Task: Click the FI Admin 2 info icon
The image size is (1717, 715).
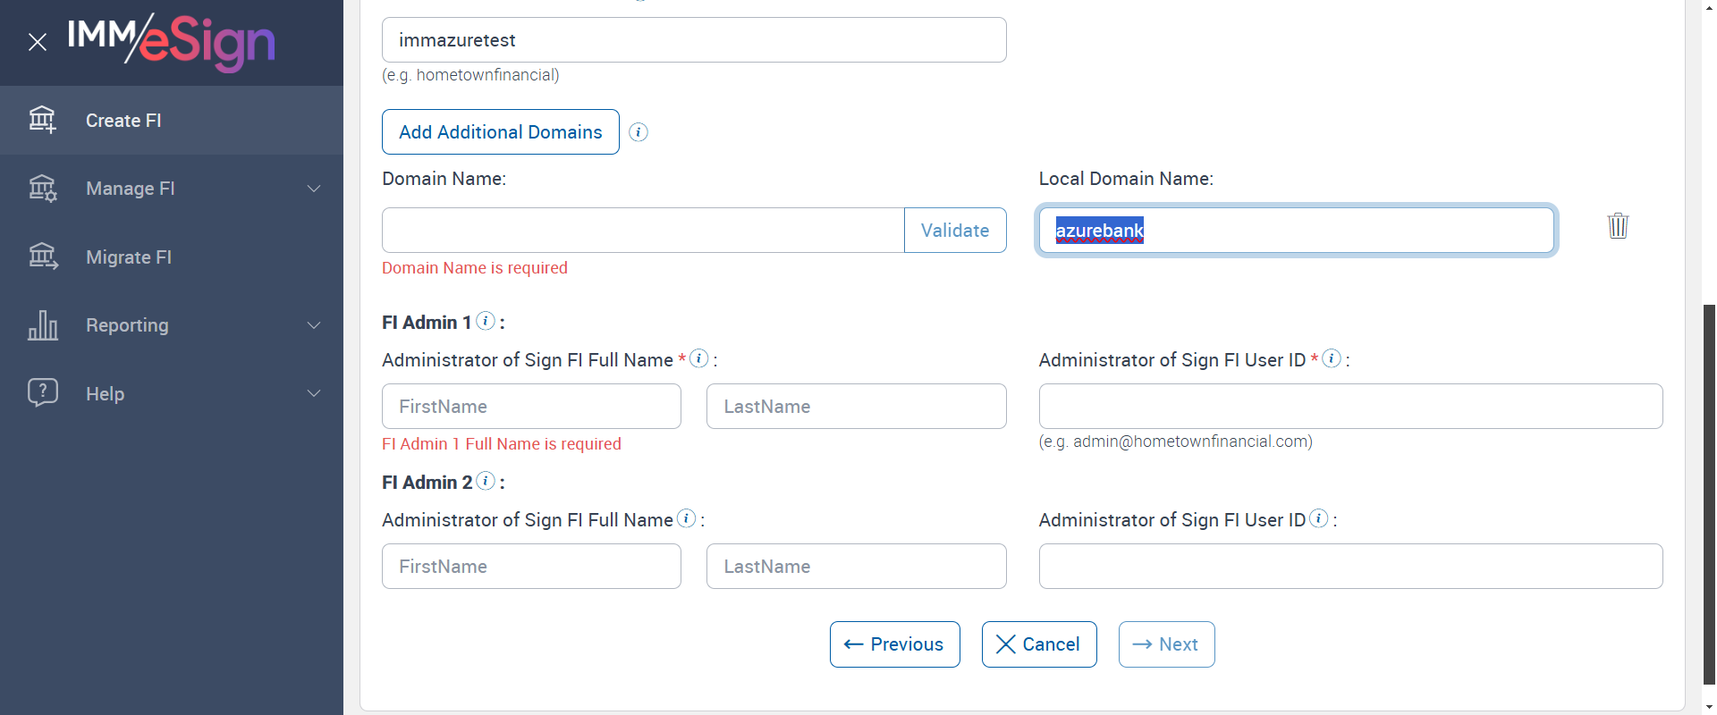Action: pyautogui.click(x=486, y=481)
